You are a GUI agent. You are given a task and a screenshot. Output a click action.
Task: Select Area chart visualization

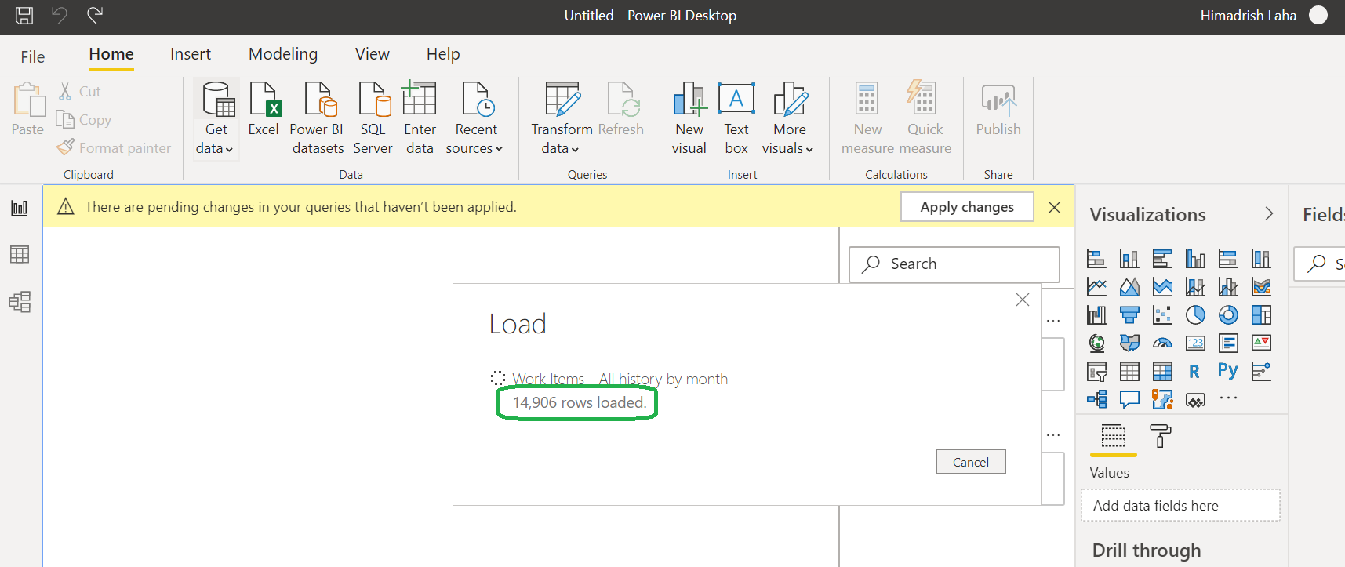click(x=1129, y=287)
